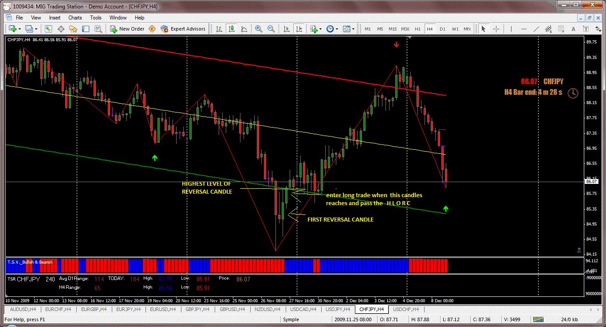Toggle chart shift from right edge
The width and height of the screenshot is (606, 327).
tap(299, 29)
